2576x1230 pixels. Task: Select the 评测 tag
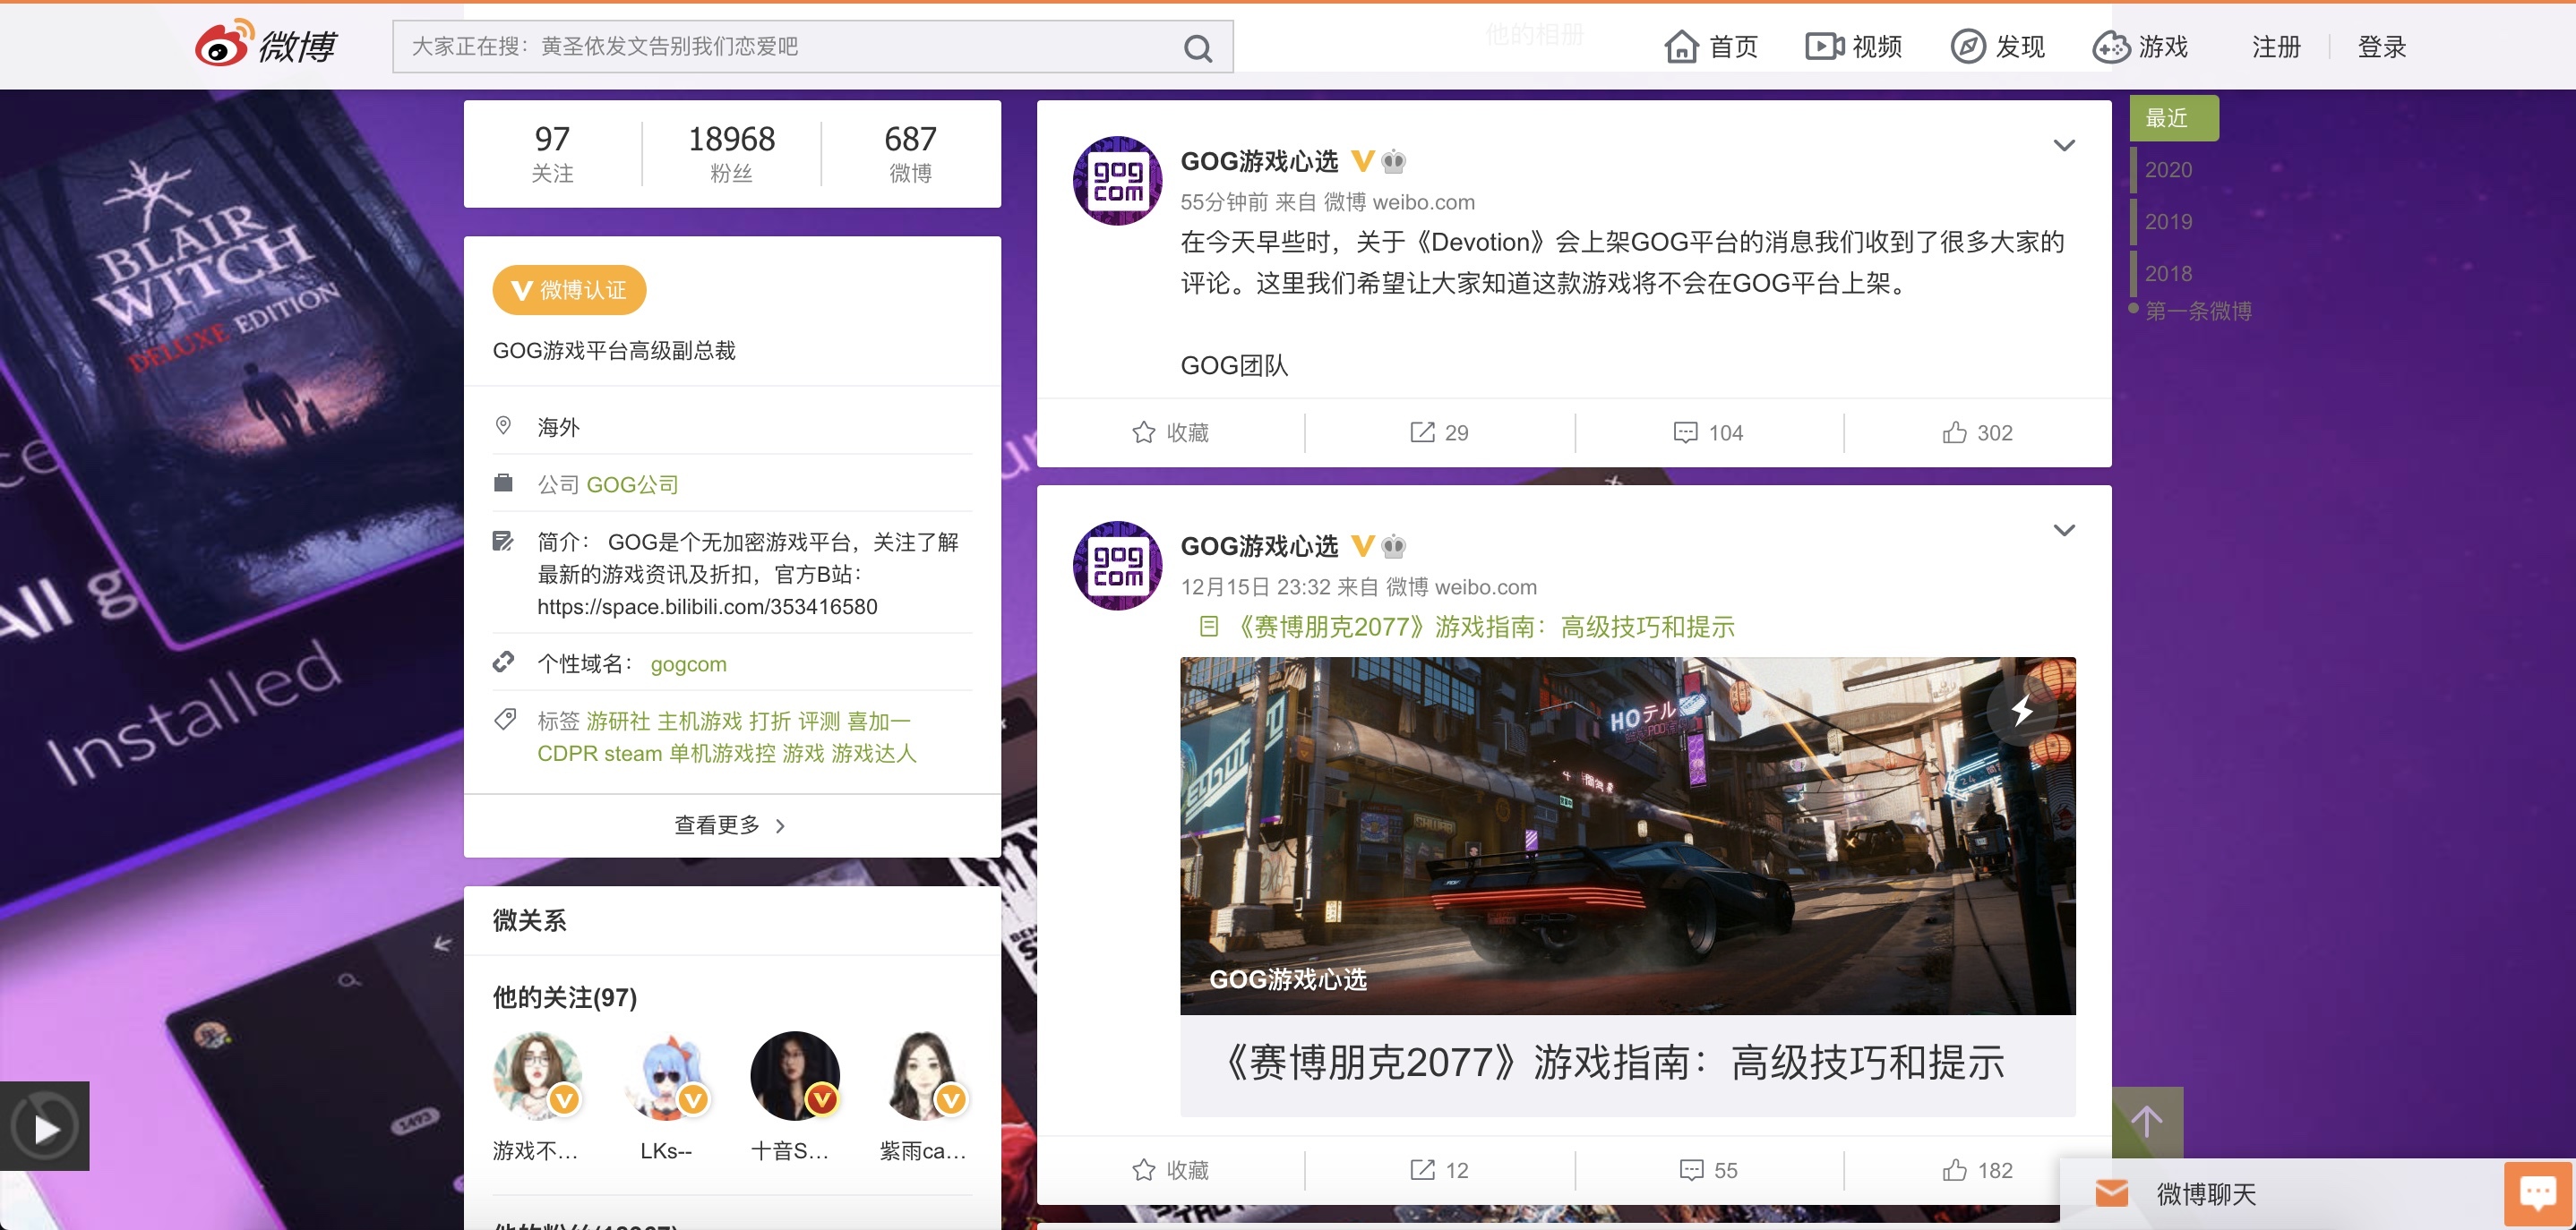click(x=819, y=722)
